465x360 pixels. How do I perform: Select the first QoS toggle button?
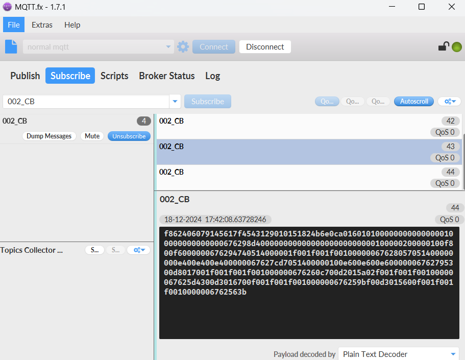(x=327, y=102)
